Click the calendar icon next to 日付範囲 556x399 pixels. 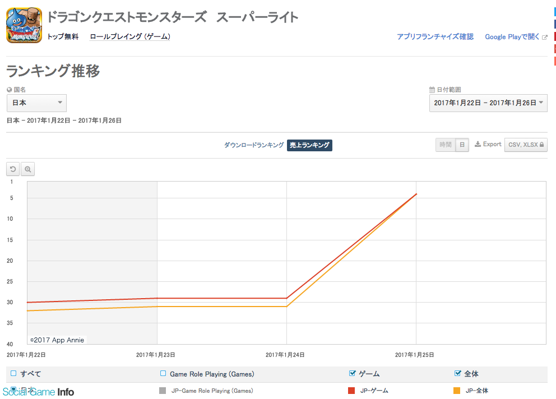432,90
